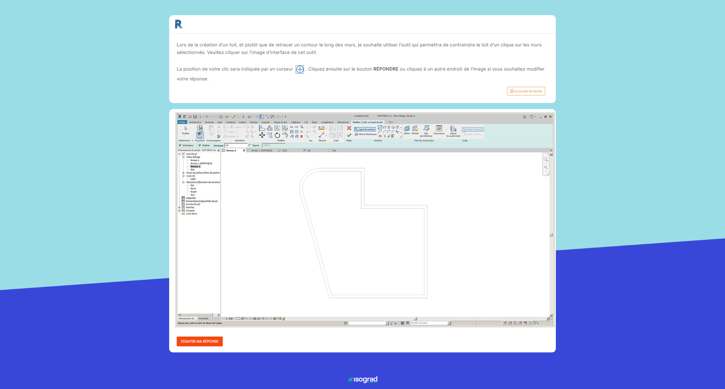This screenshot has width=725, height=389.
Task: Click Définir in Plan de construction panel
Action: [x=407, y=130]
